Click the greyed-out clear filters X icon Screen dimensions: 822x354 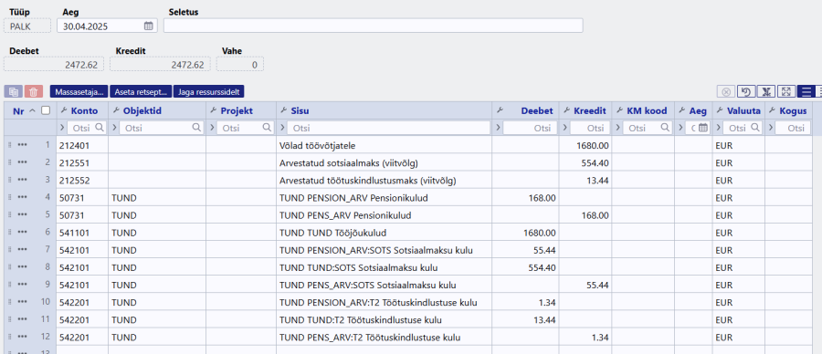(726, 91)
